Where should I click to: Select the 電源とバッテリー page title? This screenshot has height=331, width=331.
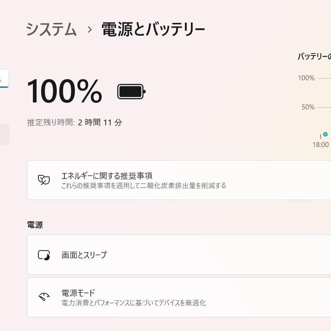(153, 29)
